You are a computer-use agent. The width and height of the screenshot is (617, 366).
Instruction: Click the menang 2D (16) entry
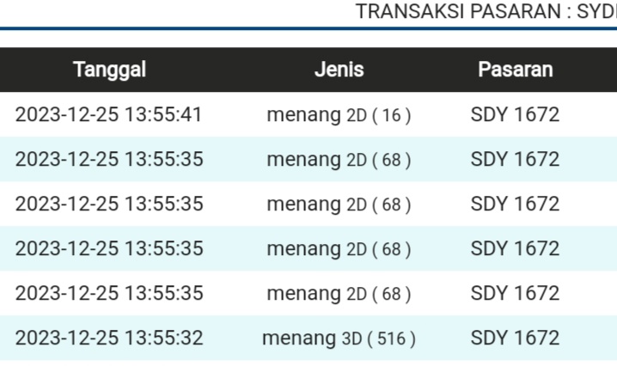click(x=339, y=114)
